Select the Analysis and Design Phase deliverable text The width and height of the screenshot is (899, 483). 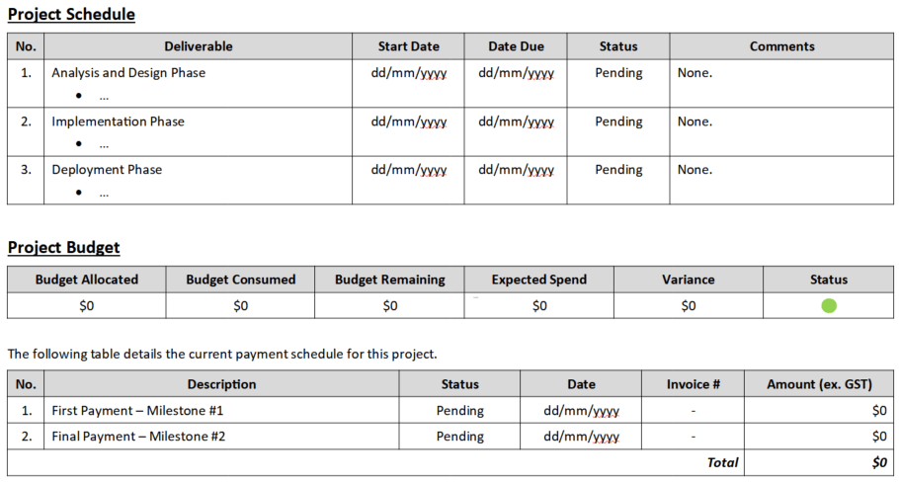128,73
